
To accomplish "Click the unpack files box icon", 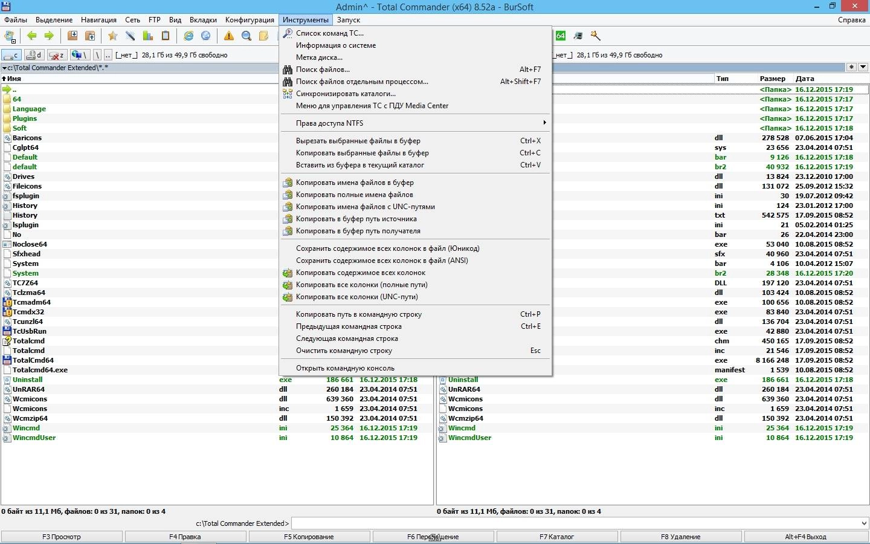I will (90, 36).
